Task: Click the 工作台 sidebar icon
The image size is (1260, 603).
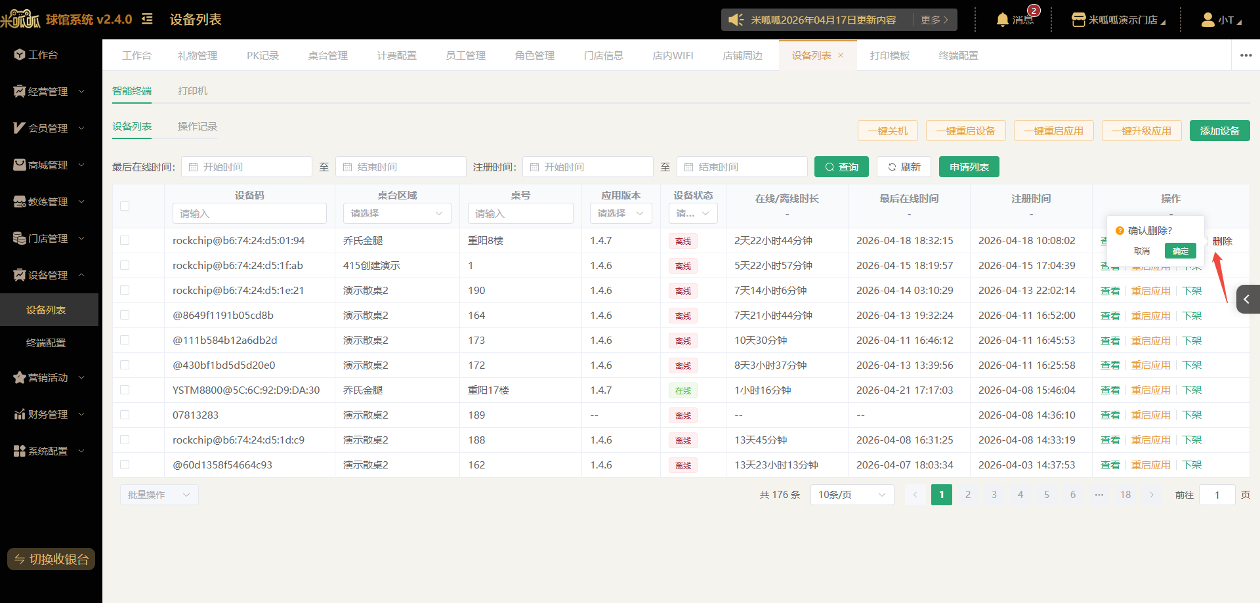Action: tap(20, 54)
